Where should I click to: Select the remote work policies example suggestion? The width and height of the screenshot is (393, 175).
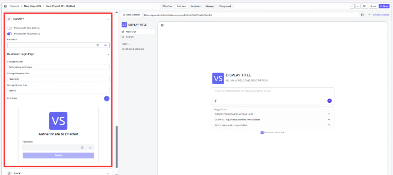tap(273, 120)
